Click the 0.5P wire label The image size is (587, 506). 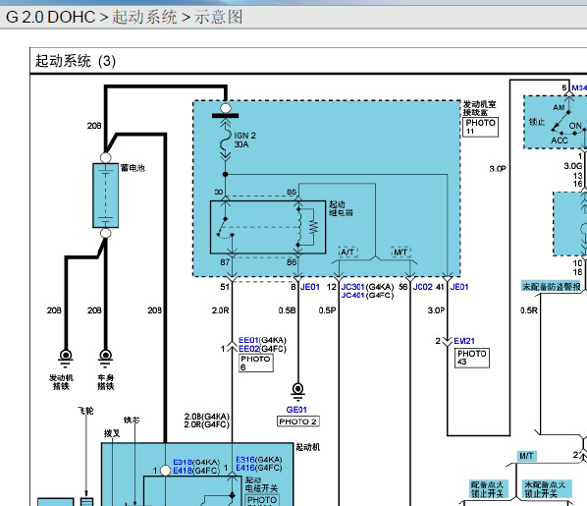(327, 310)
